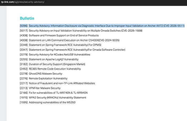Open RE365 Remote Code Execution Vulnerability bulletin
The image size is (187, 121).
click(55, 69)
